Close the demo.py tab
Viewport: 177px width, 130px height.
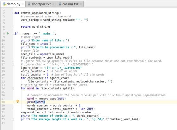(x=22, y=4)
